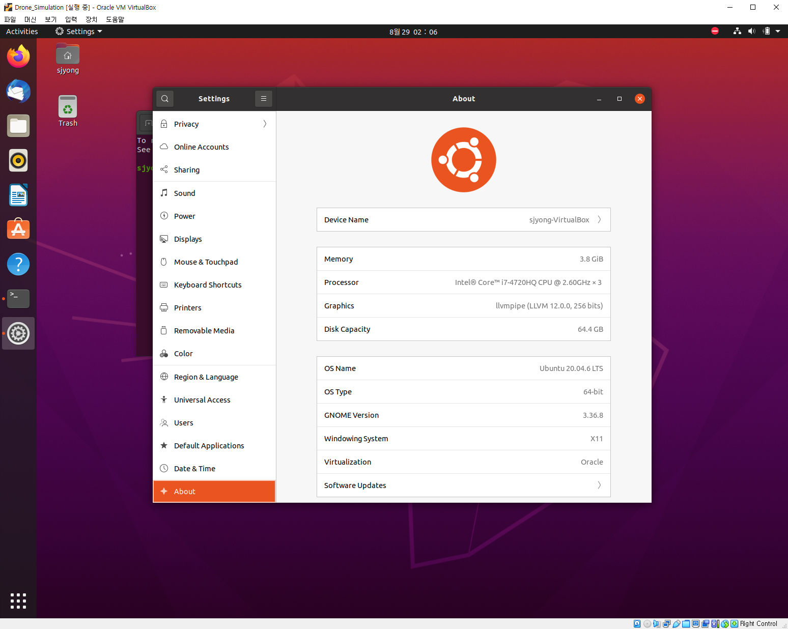Select the Printers icon in the sidebar
788x629 pixels.
[x=164, y=307]
